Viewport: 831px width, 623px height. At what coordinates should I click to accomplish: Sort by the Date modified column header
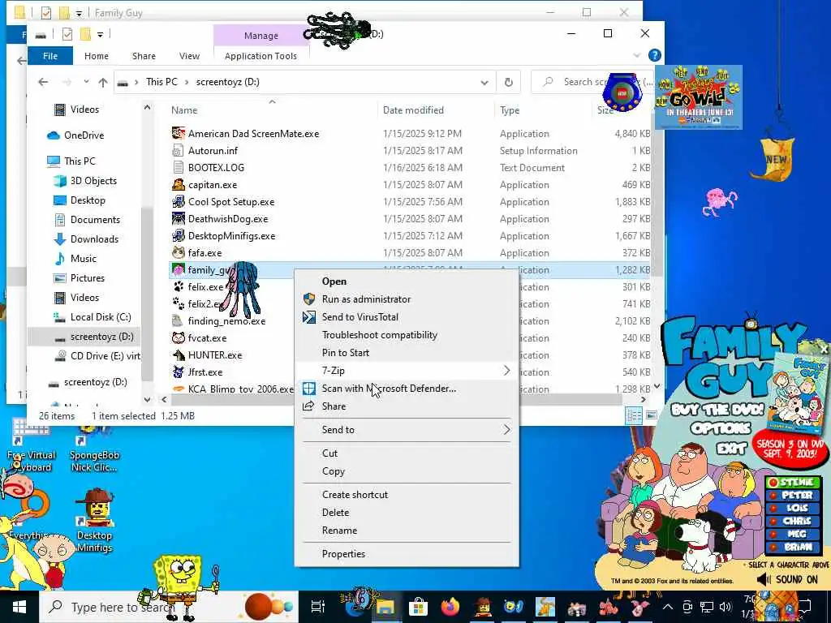pyautogui.click(x=413, y=110)
